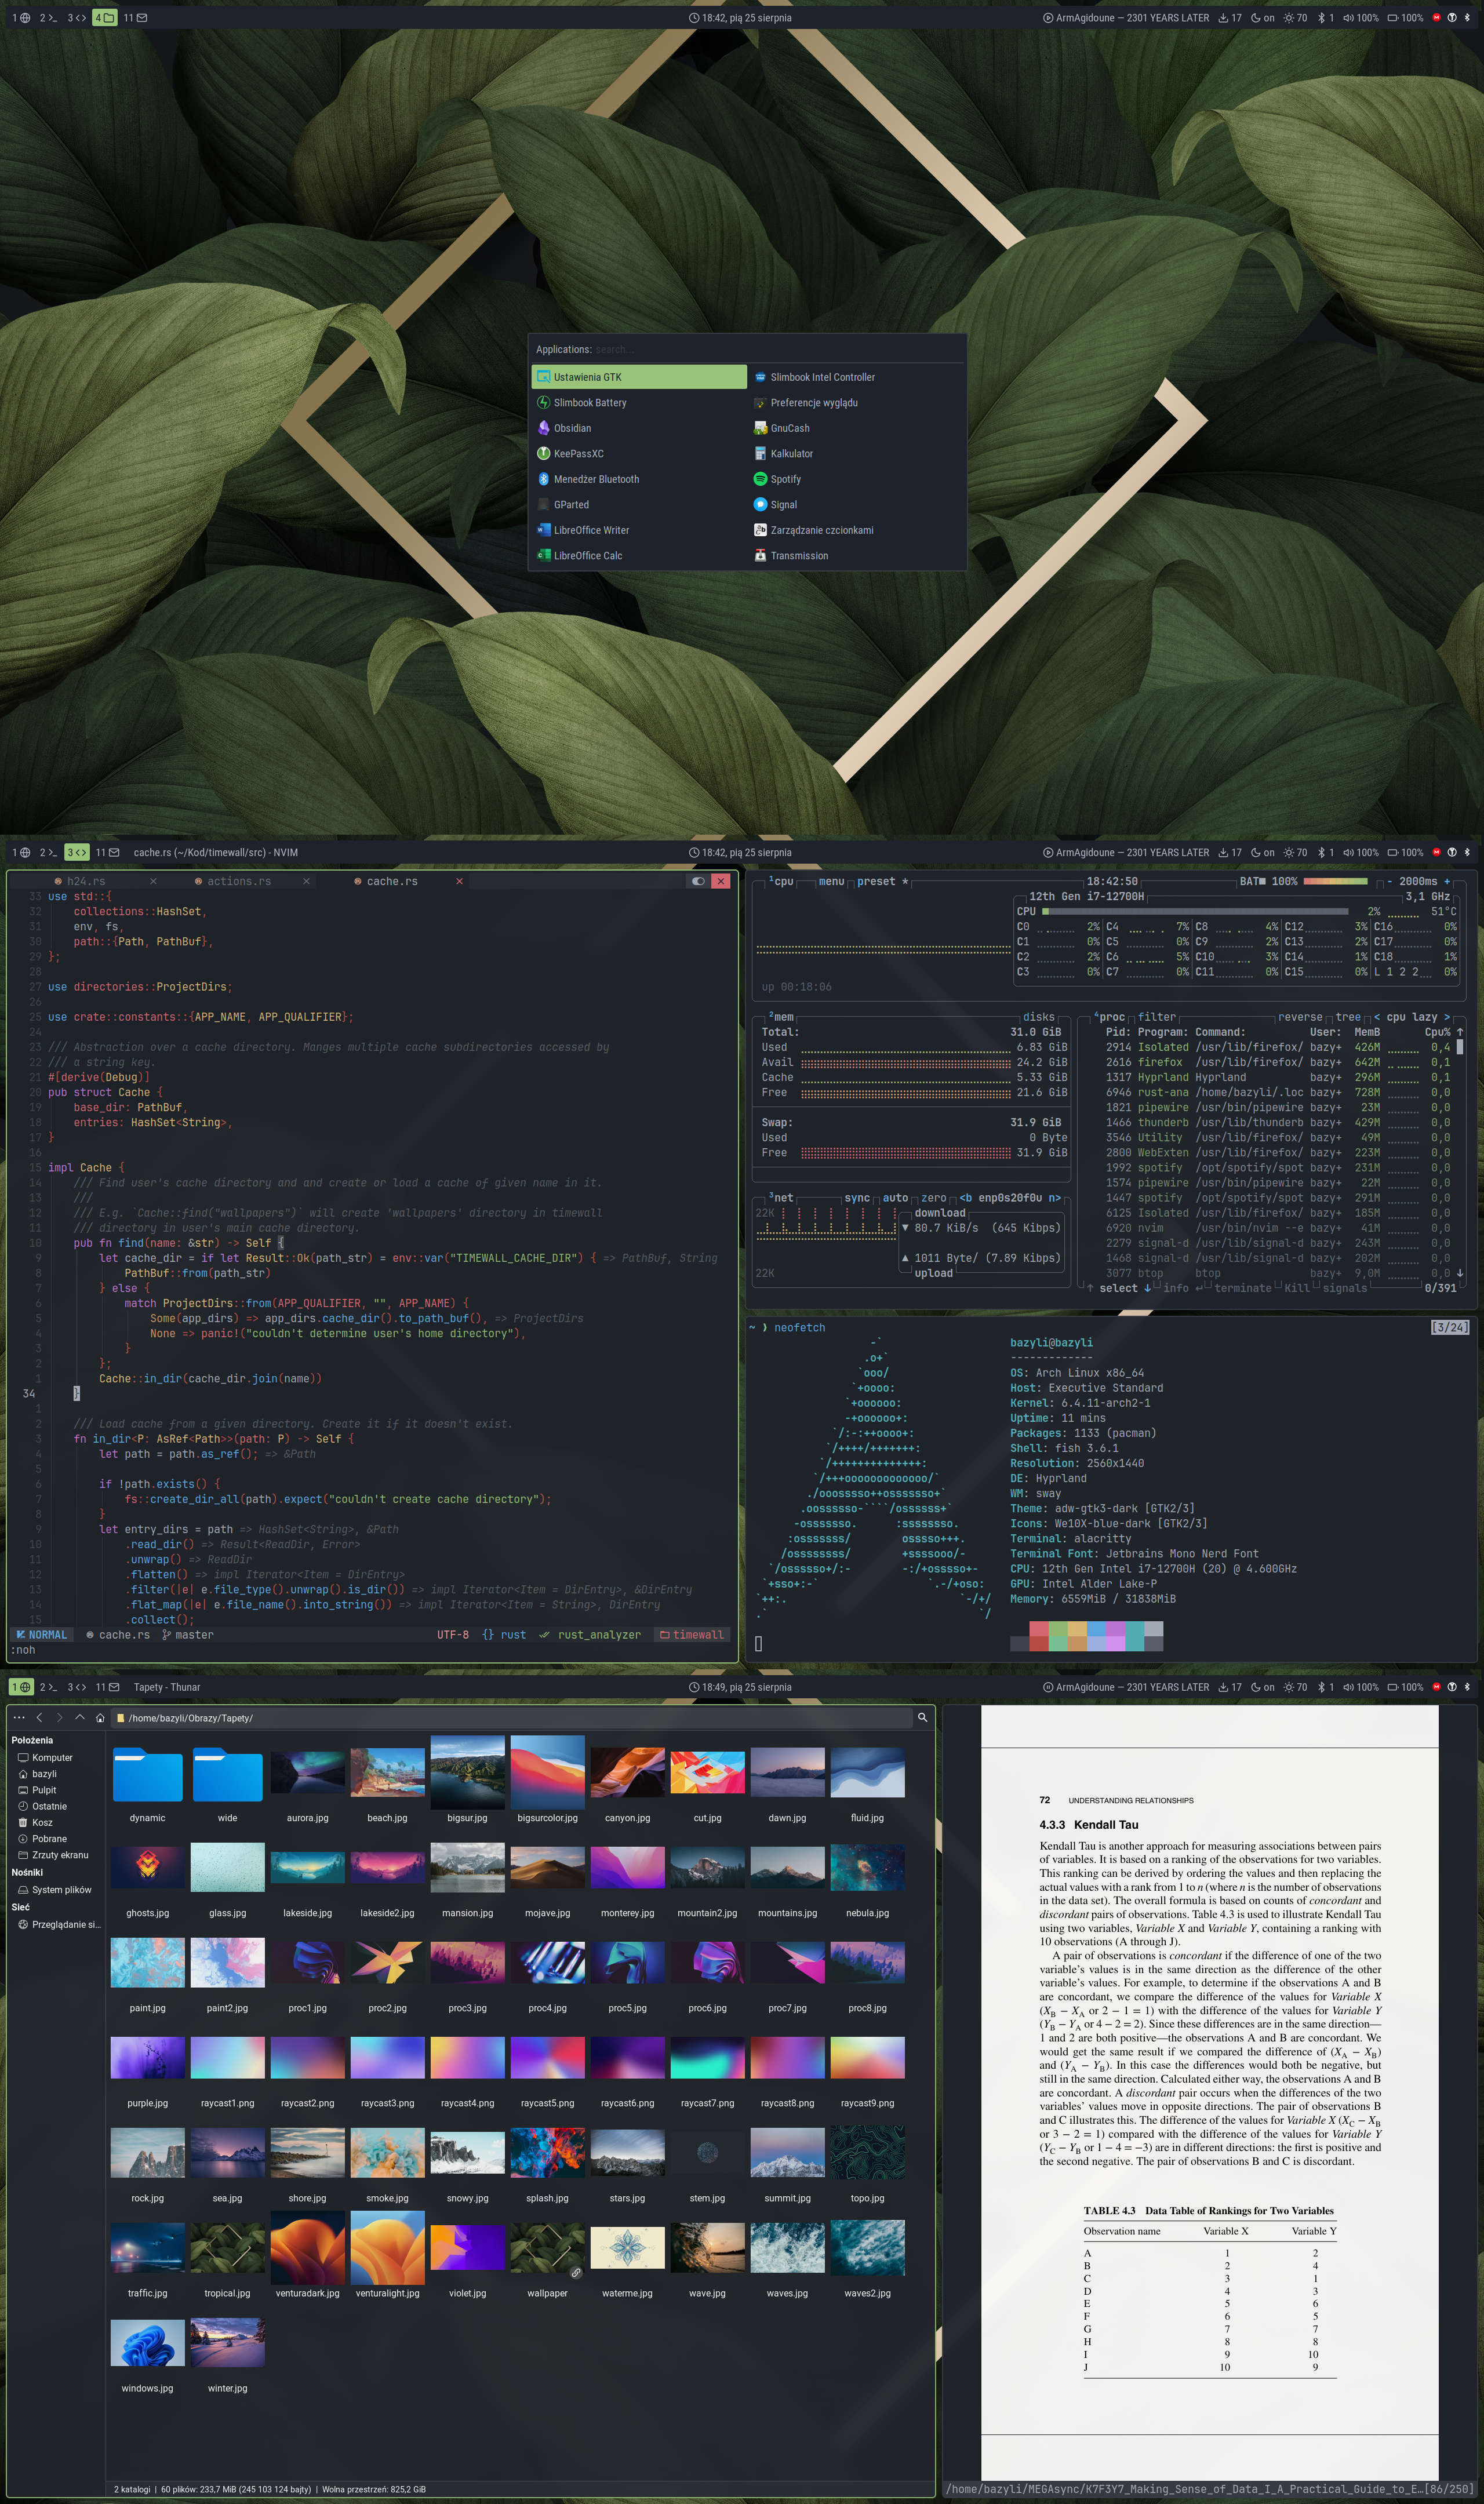Open Slimbook Battery in the launcher
Image resolution: width=1484 pixels, height=2504 pixels.
tap(639, 403)
